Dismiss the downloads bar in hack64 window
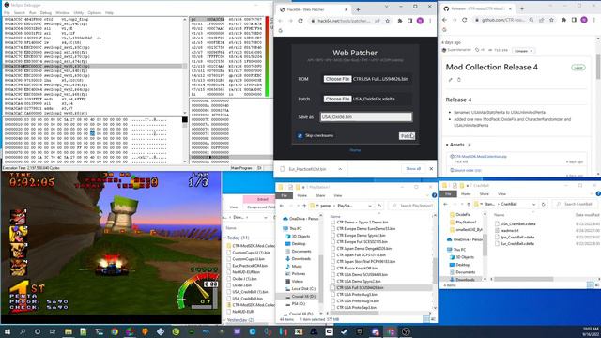 click(x=431, y=169)
